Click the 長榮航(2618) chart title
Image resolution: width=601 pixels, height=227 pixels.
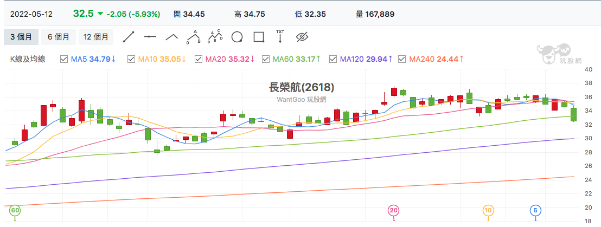[x=302, y=88]
